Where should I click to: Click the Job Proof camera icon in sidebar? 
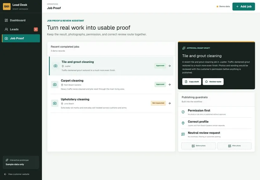6,38
